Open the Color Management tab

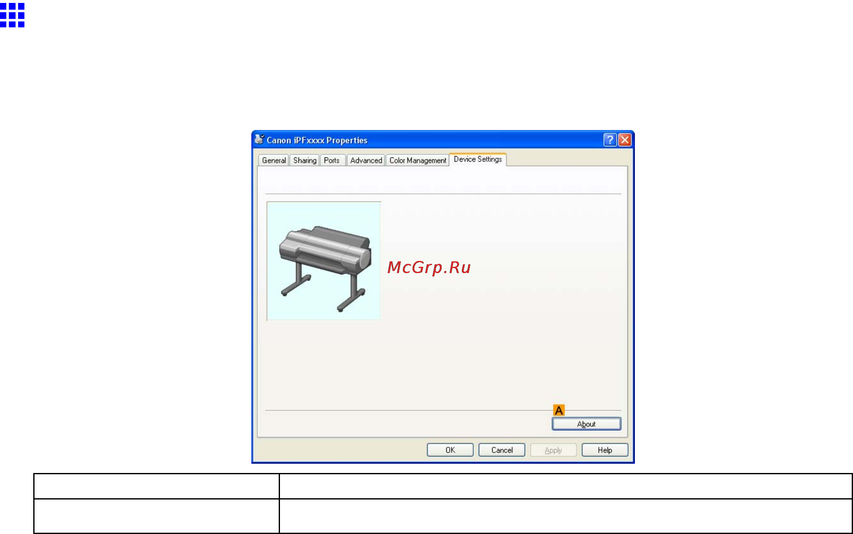point(418,160)
